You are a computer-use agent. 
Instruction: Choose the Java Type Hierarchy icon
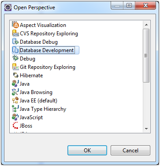pos(15,109)
